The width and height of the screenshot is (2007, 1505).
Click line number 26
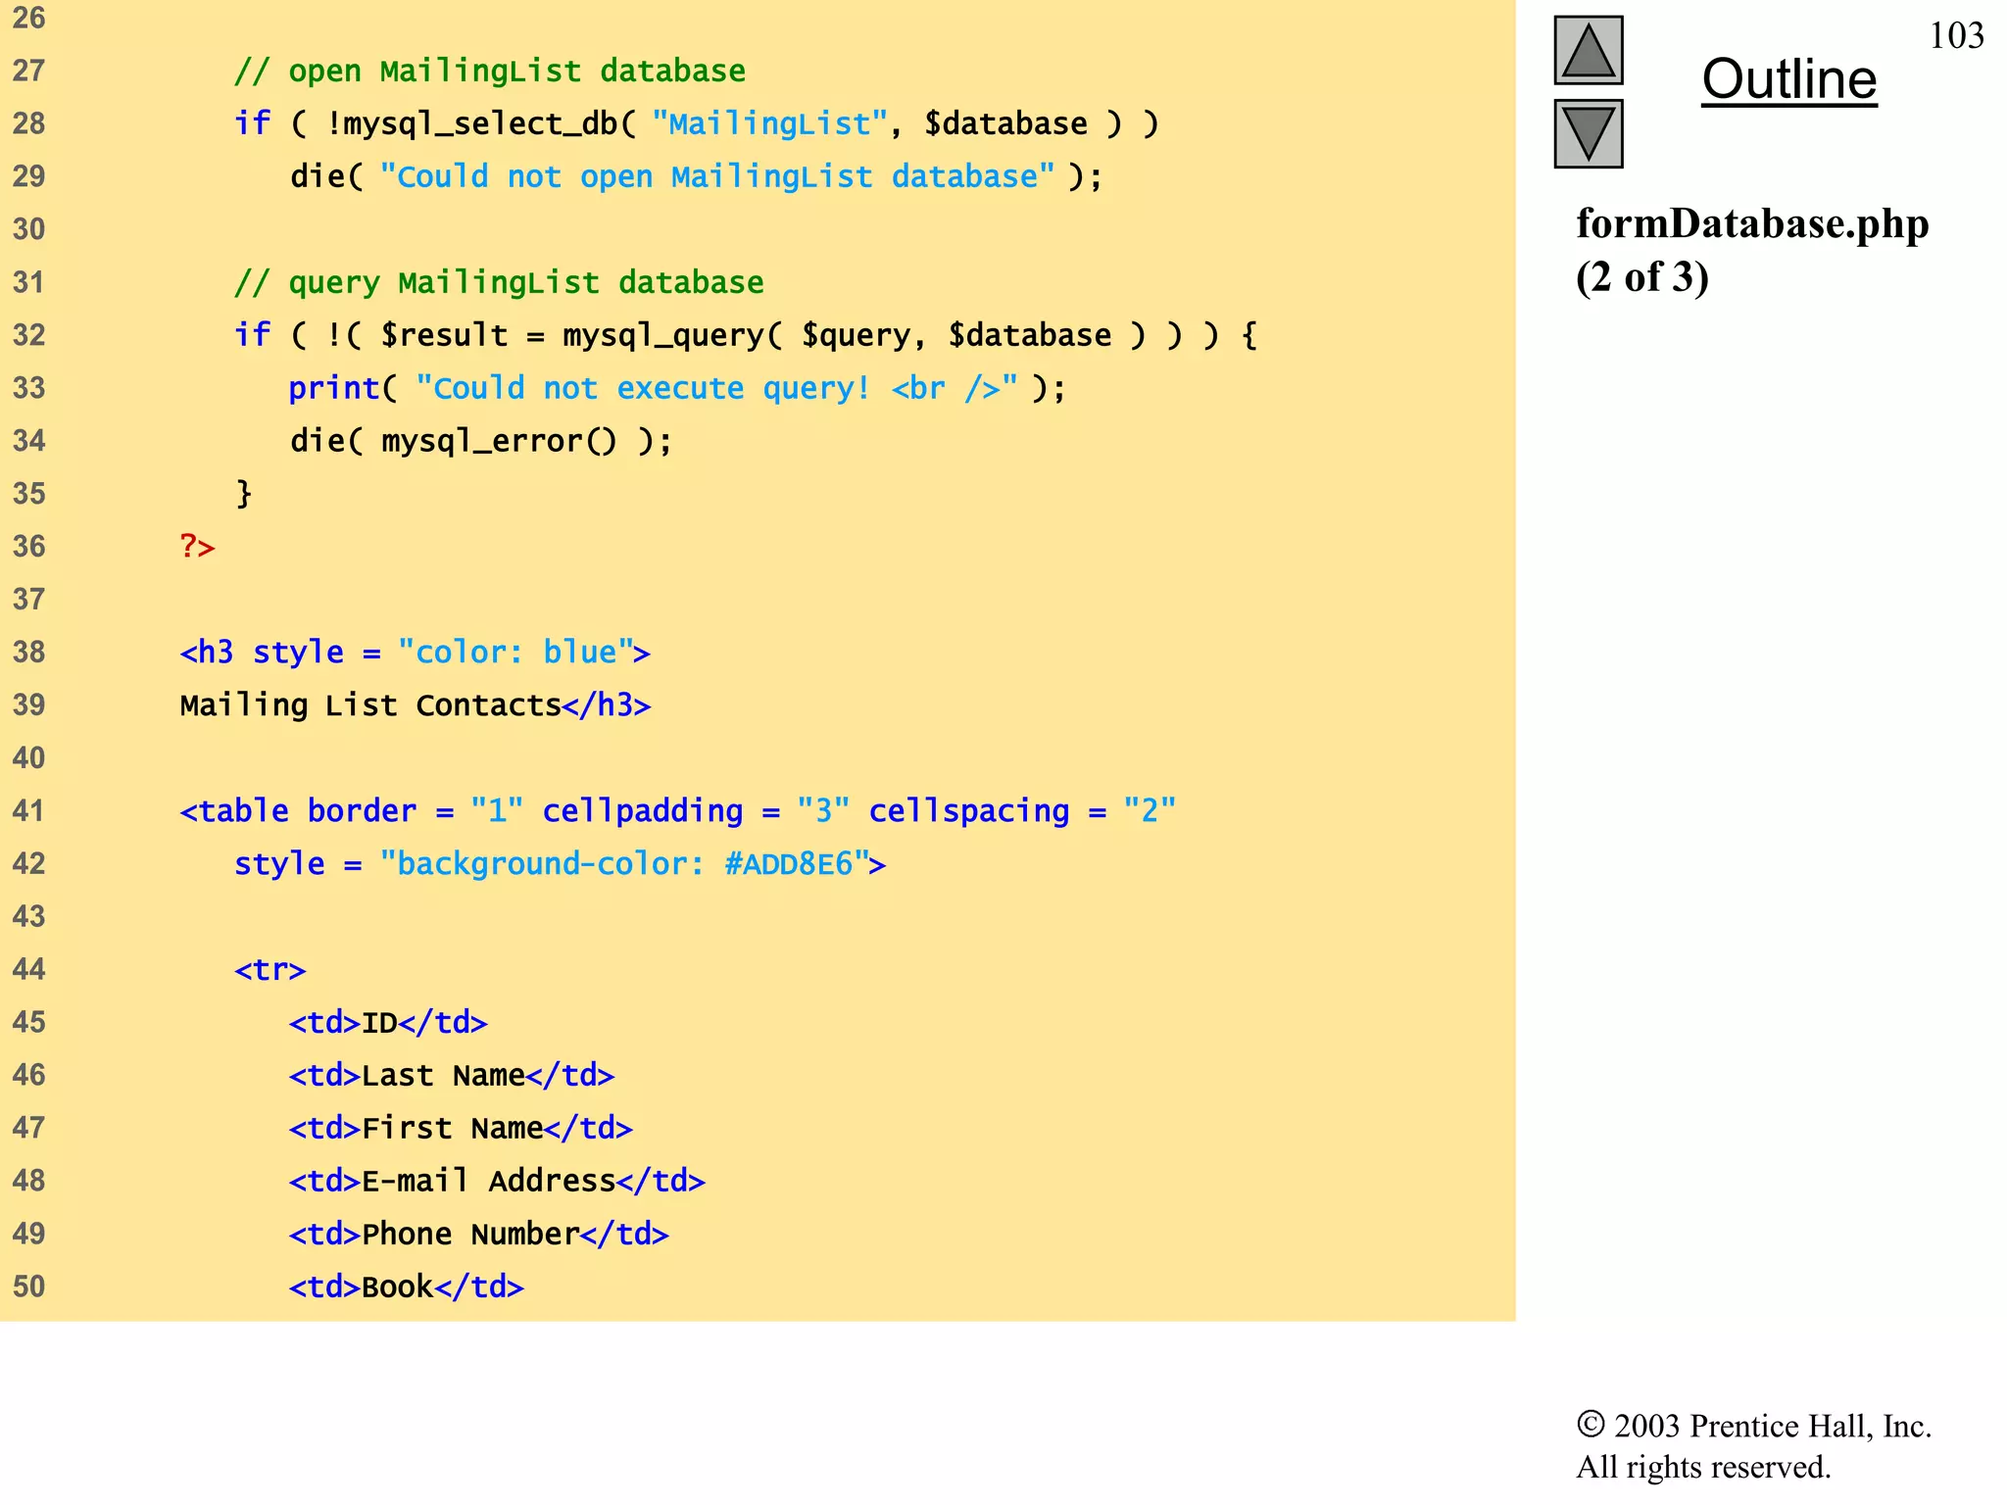[x=28, y=19]
